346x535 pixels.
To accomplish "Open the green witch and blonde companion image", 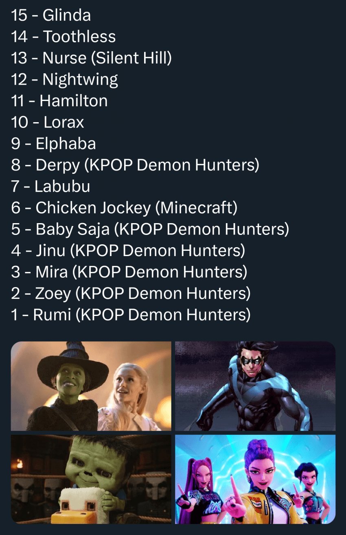I will (91, 386).
